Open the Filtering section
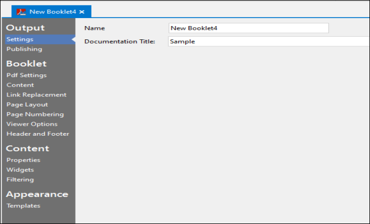370x224 pixels. [x=20, y=179]
